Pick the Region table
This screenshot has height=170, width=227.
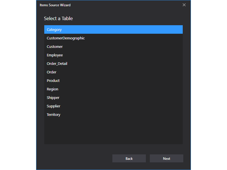[52, 89]
